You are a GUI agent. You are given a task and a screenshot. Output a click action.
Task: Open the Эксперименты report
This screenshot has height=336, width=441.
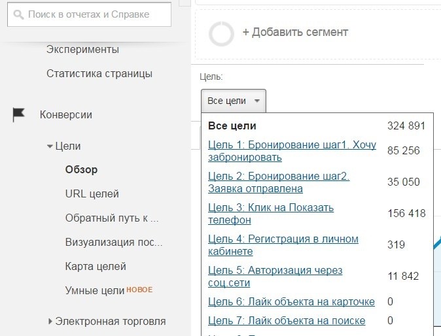pyautogui.click(x=82, y=50)
